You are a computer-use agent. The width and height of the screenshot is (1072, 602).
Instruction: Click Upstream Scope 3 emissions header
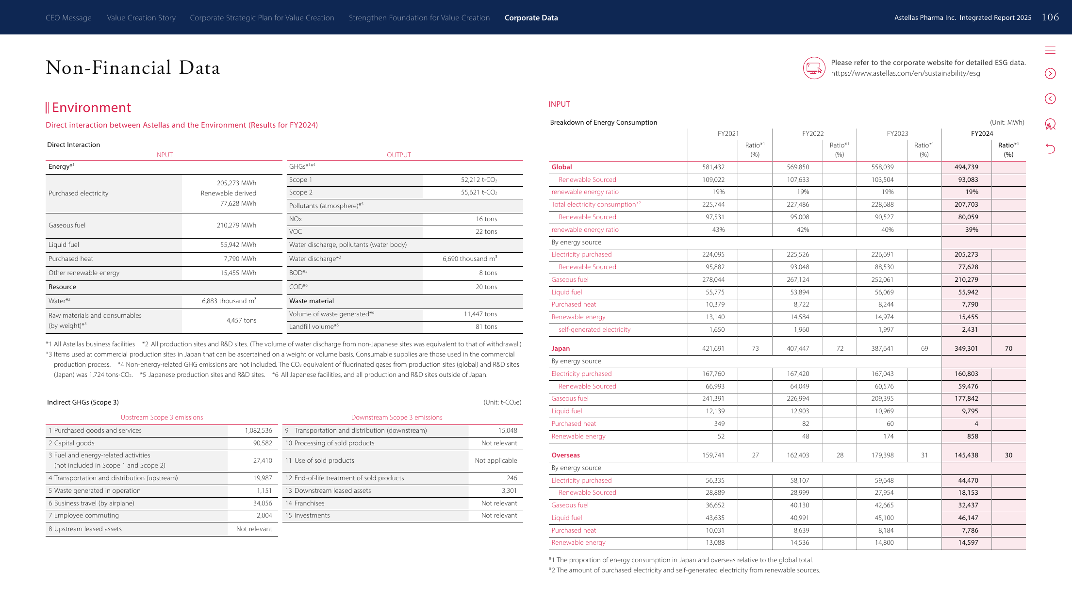point(162,417)
